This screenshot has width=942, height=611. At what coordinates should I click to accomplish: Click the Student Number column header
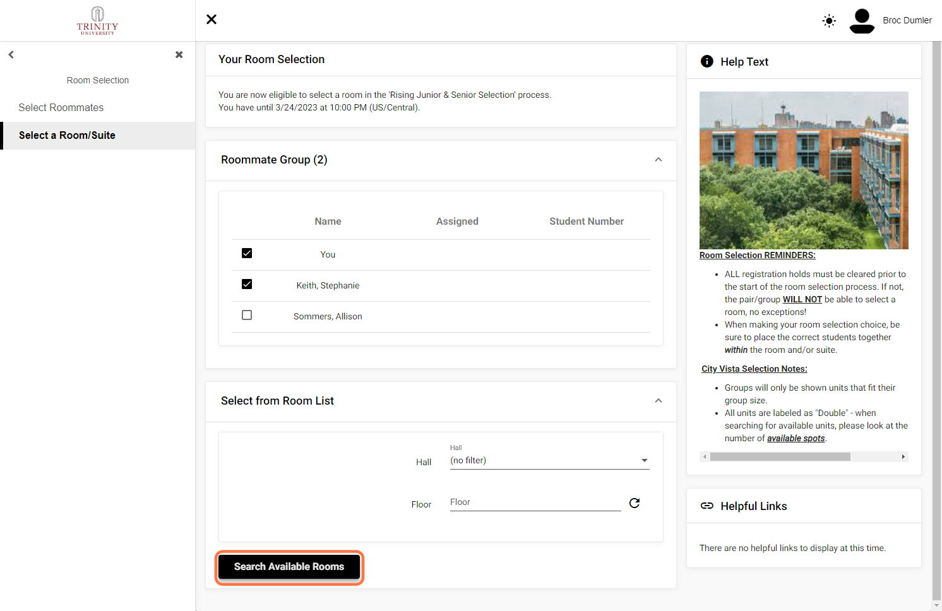coord(587,222)
